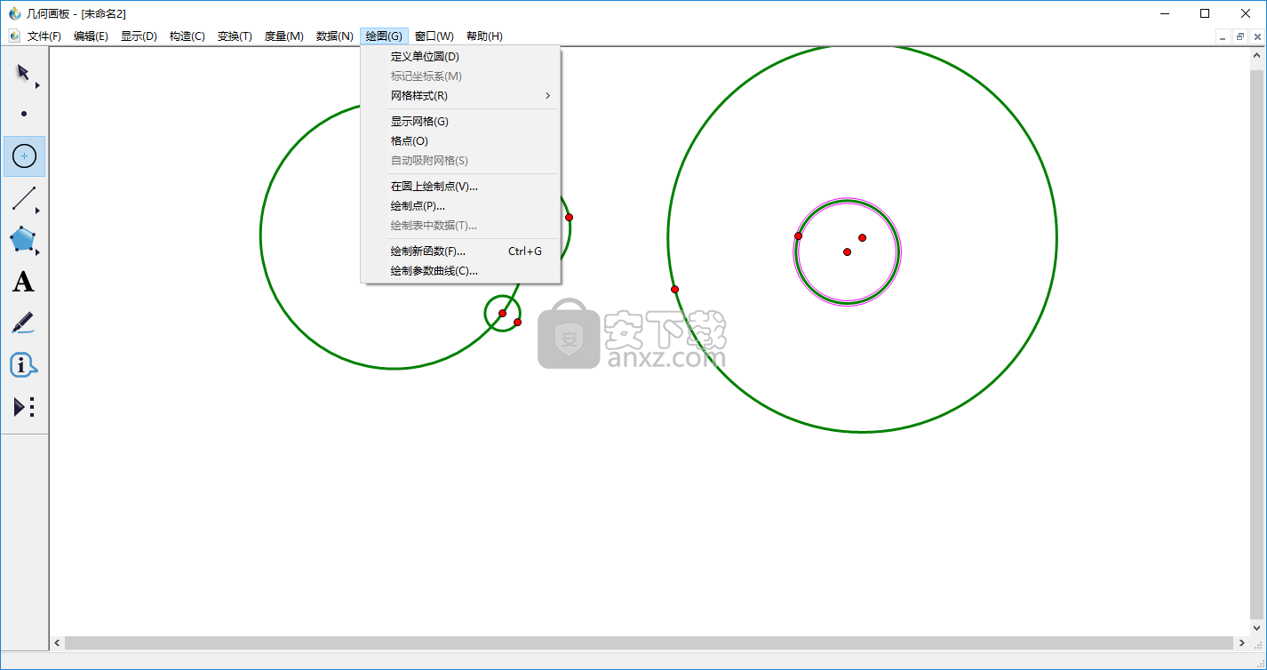1267x670 pixels.
Task: Click the horizontal scrollbar right arrow
Action: coord(1240,642)
